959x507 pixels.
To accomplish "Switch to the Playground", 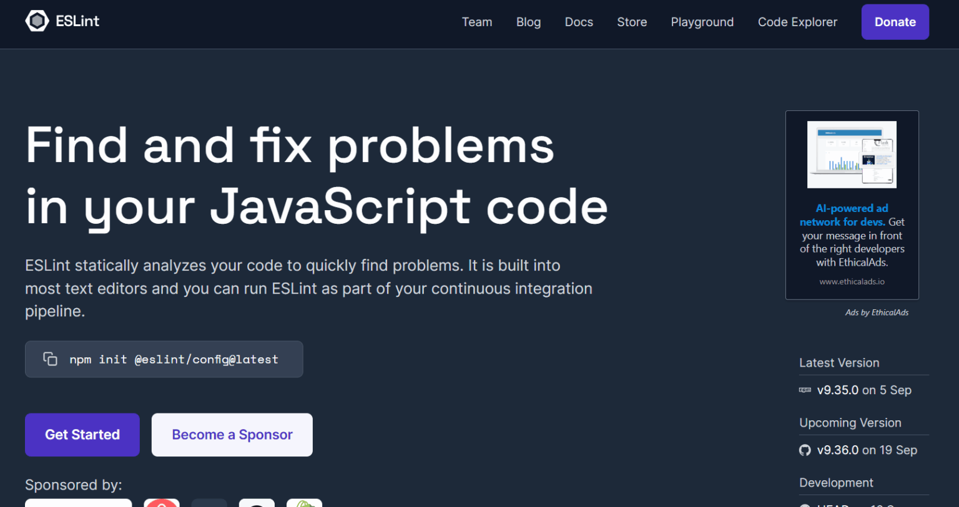I will click(x=702, y=22).
